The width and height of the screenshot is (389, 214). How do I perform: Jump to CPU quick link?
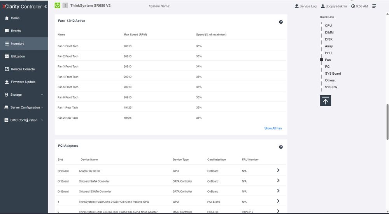coord(328,26)
